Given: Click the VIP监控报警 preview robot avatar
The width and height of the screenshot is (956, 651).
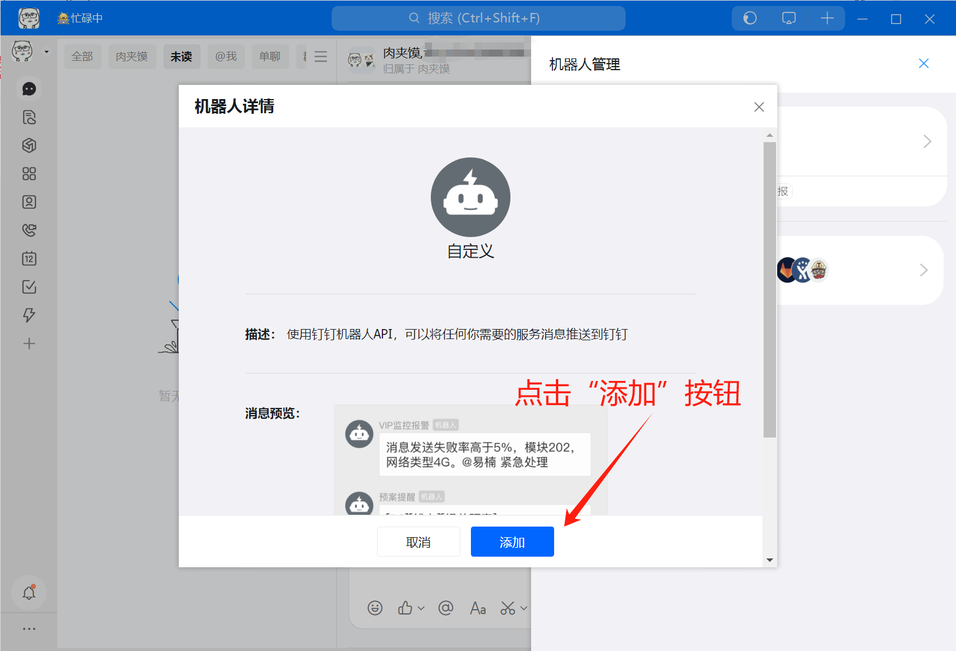Looking at the screenshot, I should [359, 434].
